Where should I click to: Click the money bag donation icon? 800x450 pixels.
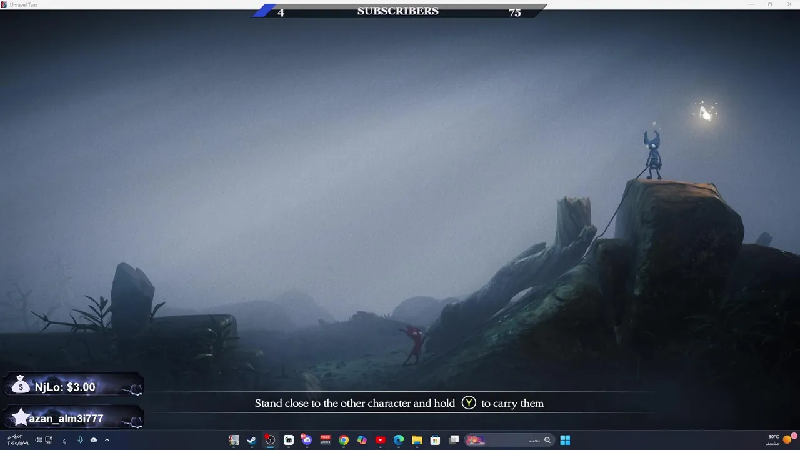pyautogui.click(x=21, y=385)
